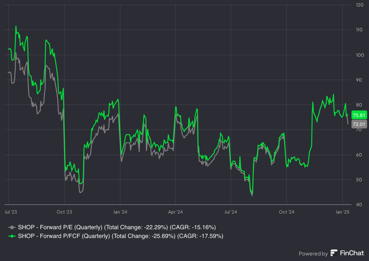369x261 pixels.
Task: Click the green 75.81 value label
Action: 359,116
